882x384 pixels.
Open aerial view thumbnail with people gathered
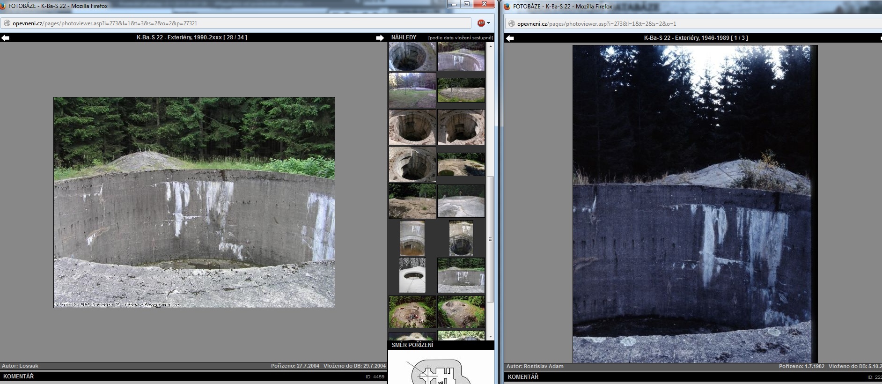tap(412, 312)
